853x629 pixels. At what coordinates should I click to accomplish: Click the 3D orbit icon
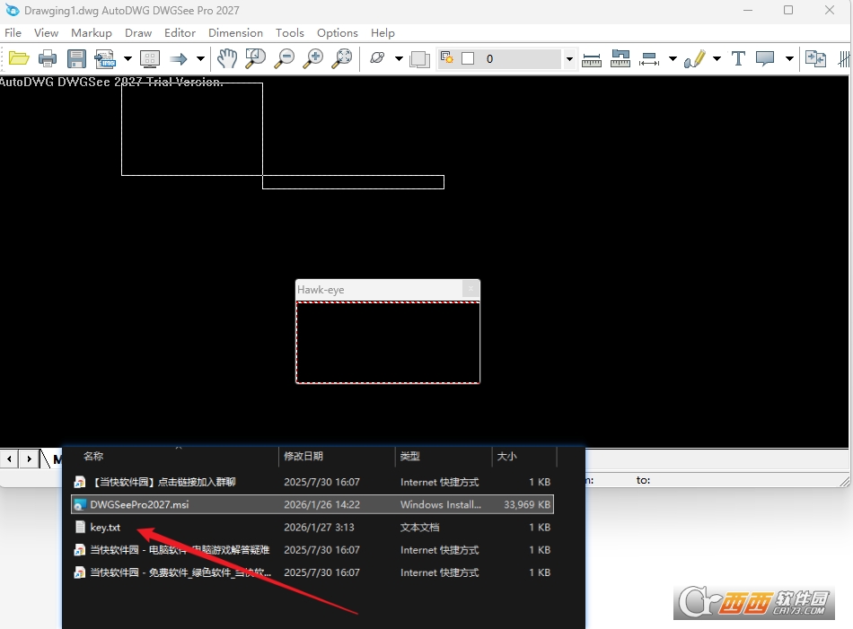(377, 57)
